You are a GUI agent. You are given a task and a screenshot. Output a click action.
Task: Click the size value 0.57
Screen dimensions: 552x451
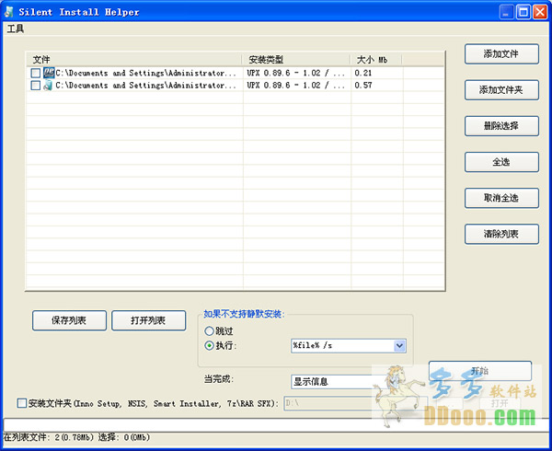click(363, 86)
